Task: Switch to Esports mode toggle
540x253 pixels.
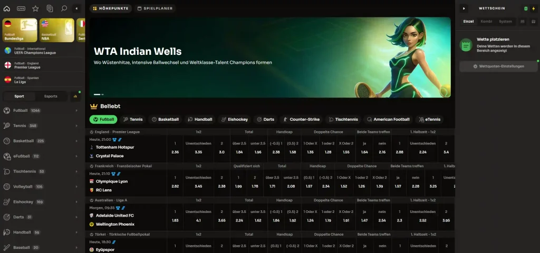Action: tap(51, 96)
